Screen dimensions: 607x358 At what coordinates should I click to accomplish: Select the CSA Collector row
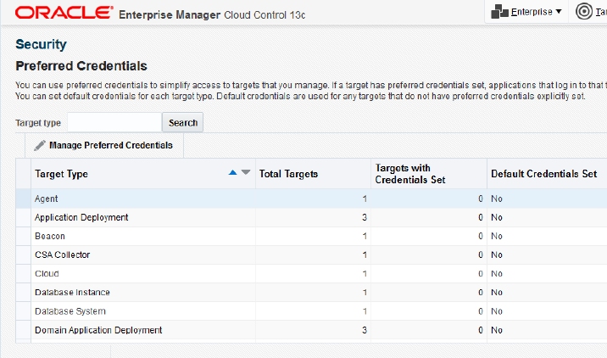point(311,255)
